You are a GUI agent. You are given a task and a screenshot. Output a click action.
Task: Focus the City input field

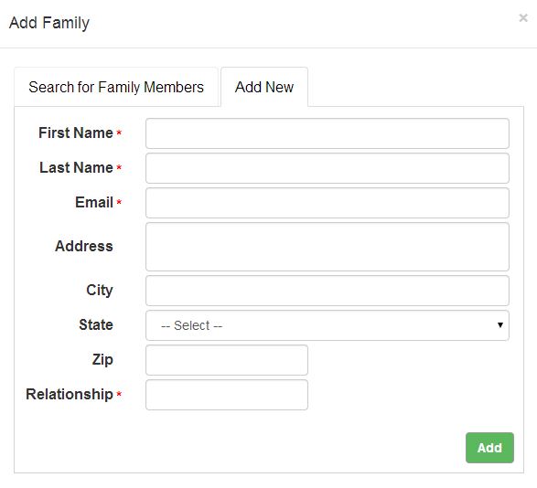point(328,291)
